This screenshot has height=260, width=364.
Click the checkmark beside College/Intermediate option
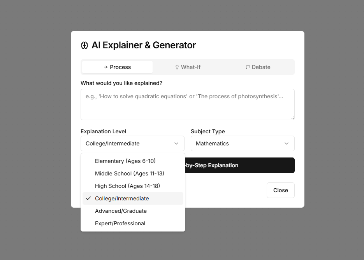(x=88, y=198)
